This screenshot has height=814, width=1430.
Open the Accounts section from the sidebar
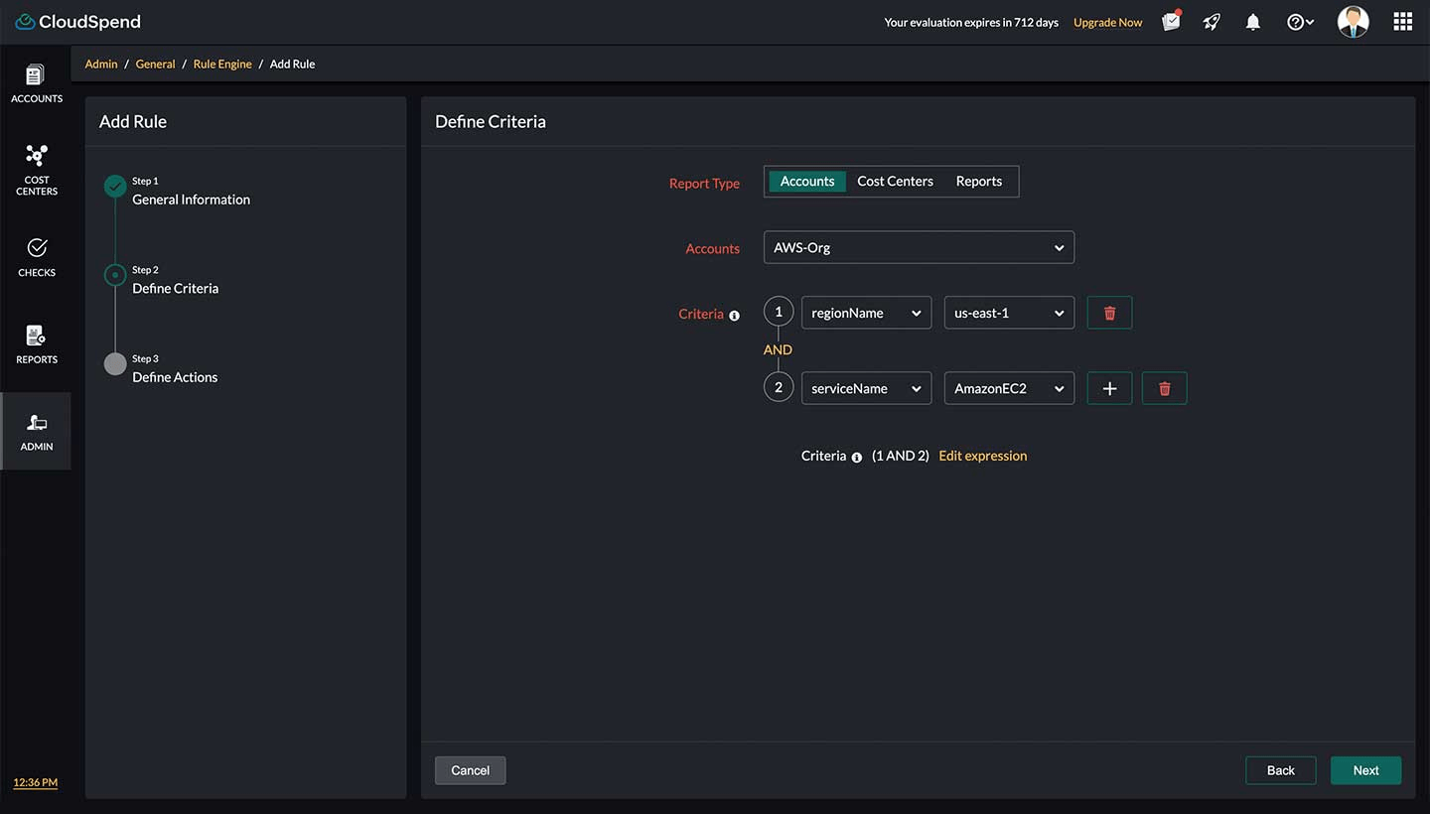(x=36, y=81)
